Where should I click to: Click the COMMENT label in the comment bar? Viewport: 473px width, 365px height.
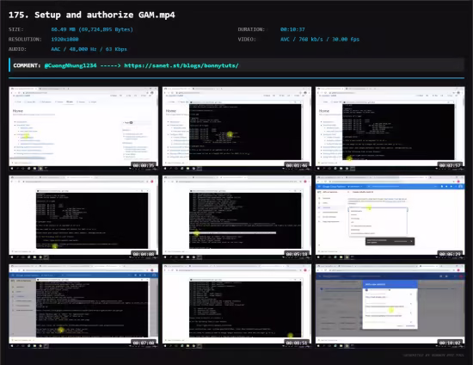click(x=27, y=65)
